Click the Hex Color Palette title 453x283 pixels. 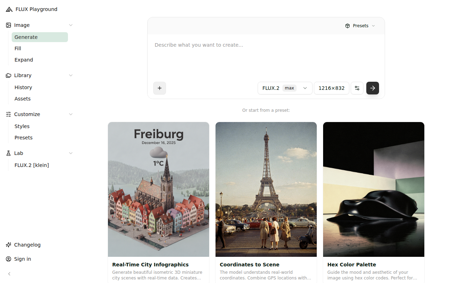[352, 265]
